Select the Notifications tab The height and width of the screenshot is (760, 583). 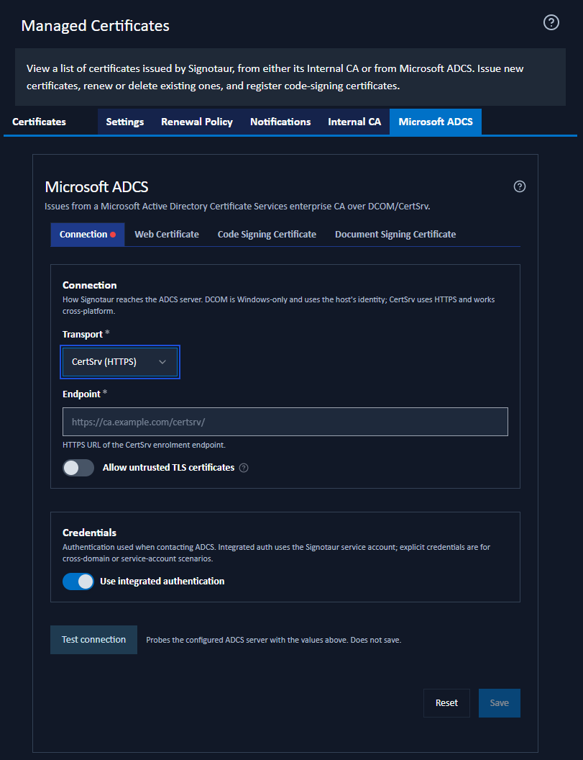(280, 122)
